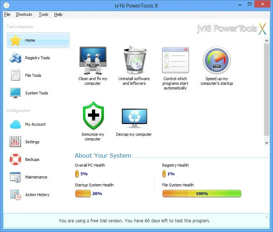Select File Tools category label
Screen dimensions: 273x232
[x=33, y=75]
